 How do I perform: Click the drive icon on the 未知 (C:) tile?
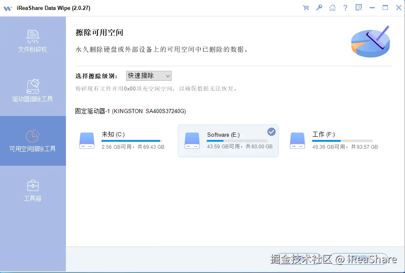[x=87, y=140]
